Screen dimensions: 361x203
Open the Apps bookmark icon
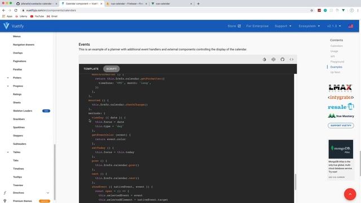click(4, 16)
